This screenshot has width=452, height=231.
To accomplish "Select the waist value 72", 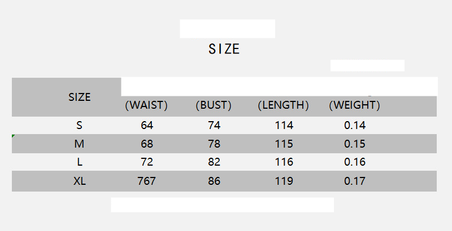I will tap(147, 162).
